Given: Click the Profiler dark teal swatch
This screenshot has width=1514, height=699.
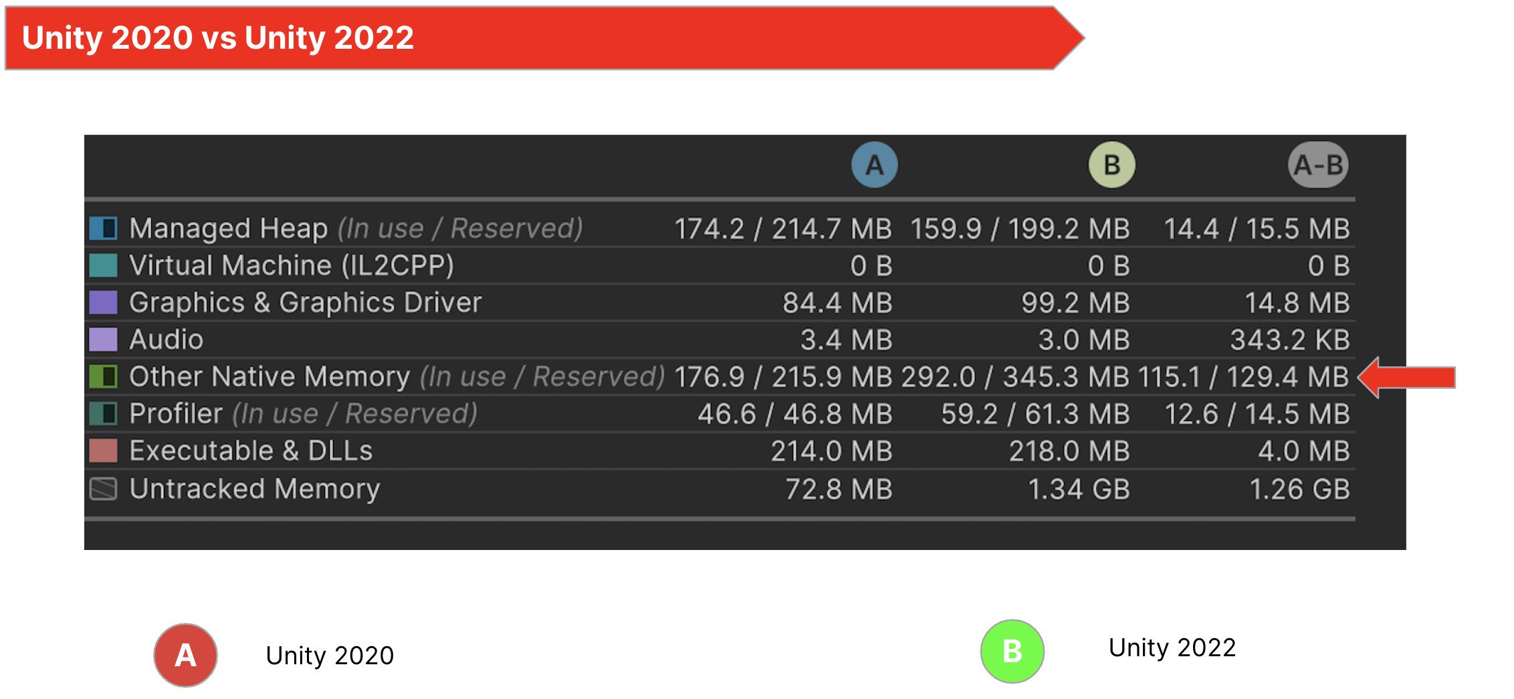Looking at the screenshot, I should click(x=104, y=414).
